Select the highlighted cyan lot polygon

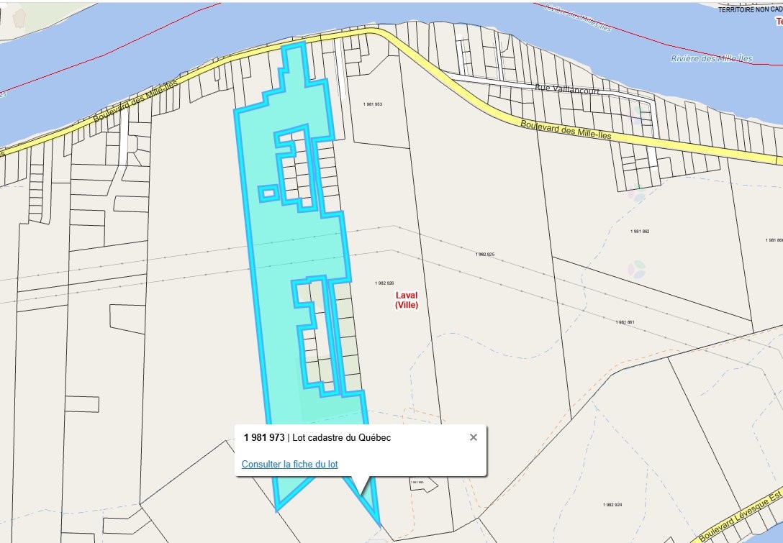pyautogui.click(x=288, y=252)
